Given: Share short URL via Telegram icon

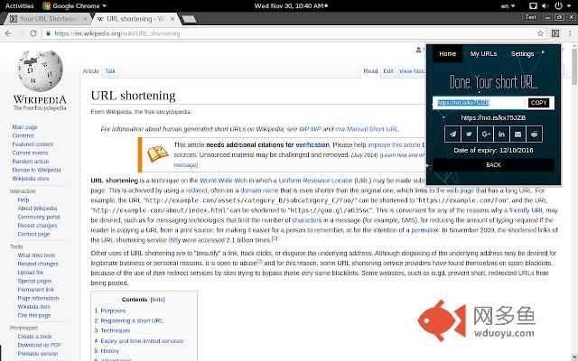Looking at the screenshot, I should pos(452,134).
